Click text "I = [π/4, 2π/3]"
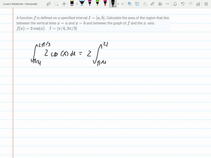Viewport: 211px width, 158px height. click(63, 29)
